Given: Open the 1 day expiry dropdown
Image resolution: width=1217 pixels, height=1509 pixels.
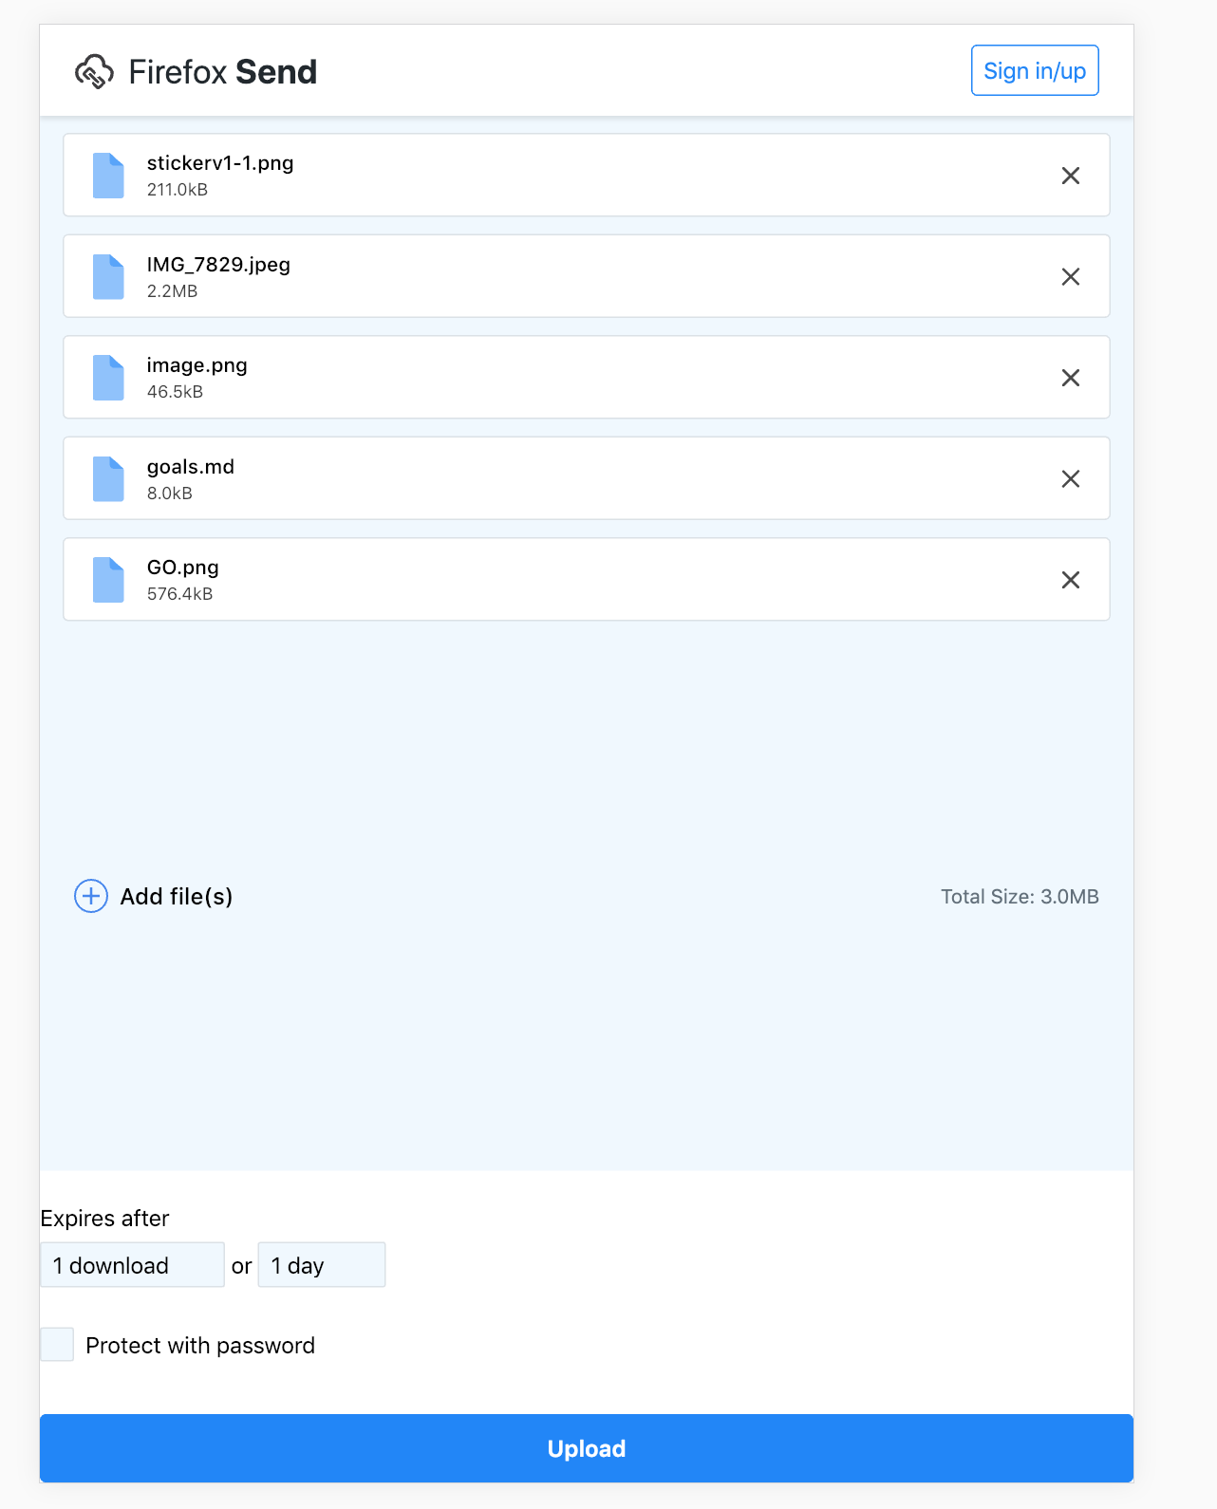Looking at the screenshot, I should (322, 1265).
